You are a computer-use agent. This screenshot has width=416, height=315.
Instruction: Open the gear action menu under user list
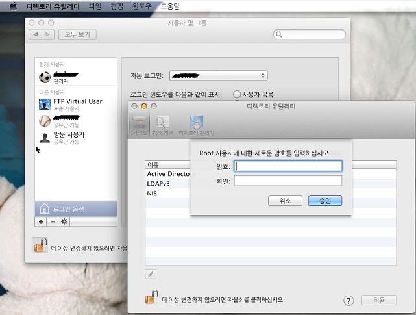click(x=64, y=221)
